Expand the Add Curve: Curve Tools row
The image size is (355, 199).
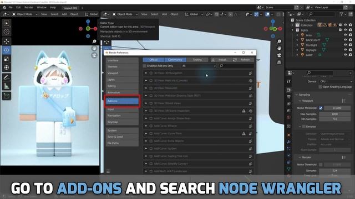click(x=146, y=133)
